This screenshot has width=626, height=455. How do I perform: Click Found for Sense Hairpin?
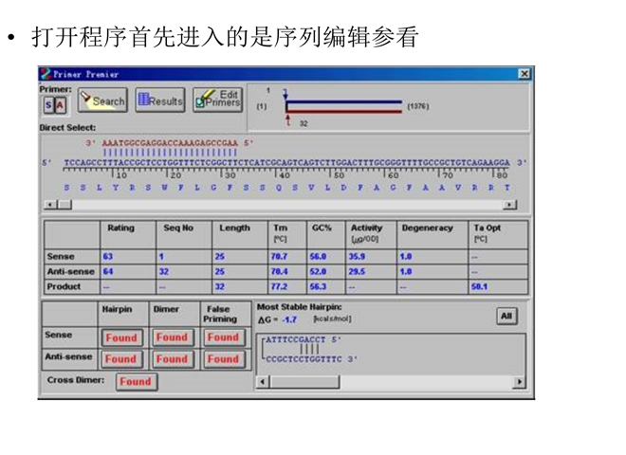(120, 337)
